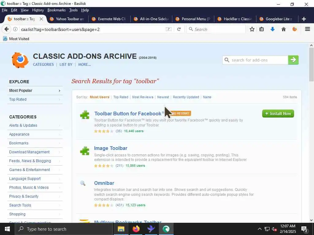
Task: Switch to Evernote Web Clipper tab
Action: tap(109, 19)
